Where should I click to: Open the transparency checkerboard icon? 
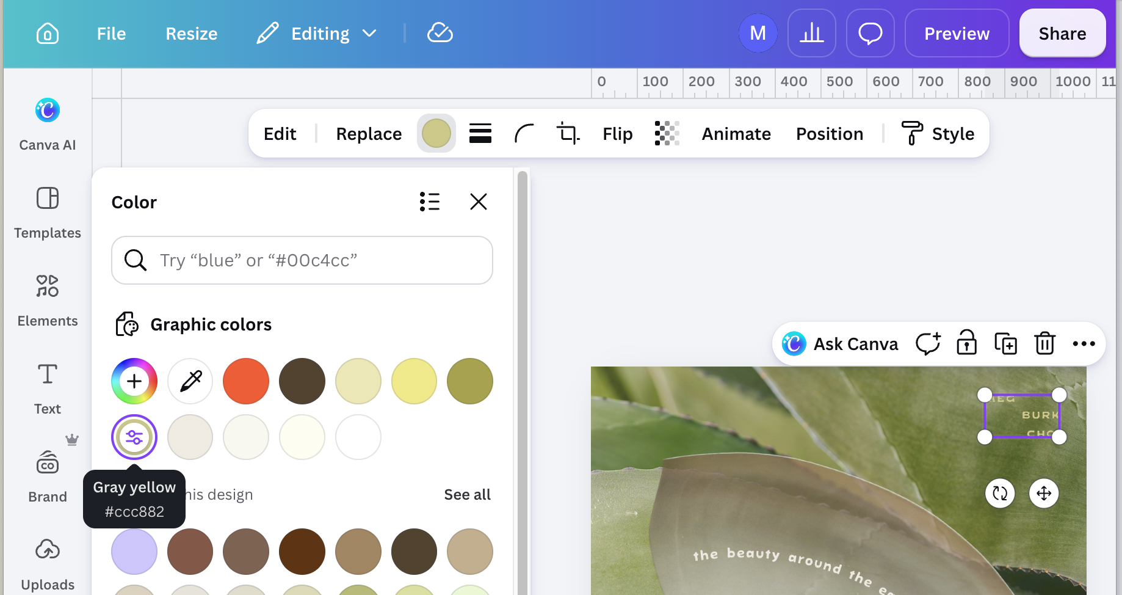coord(667,133)
